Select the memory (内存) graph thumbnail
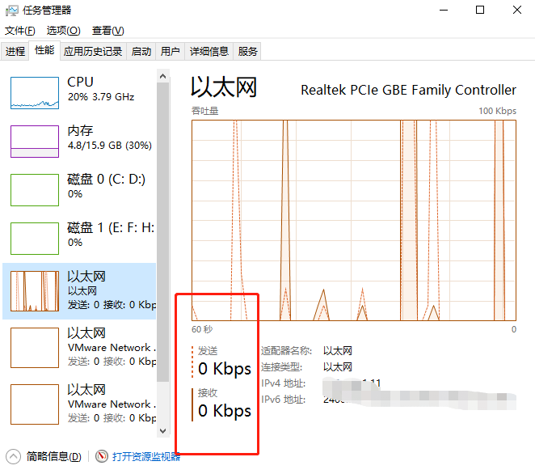 click(35, 142)
